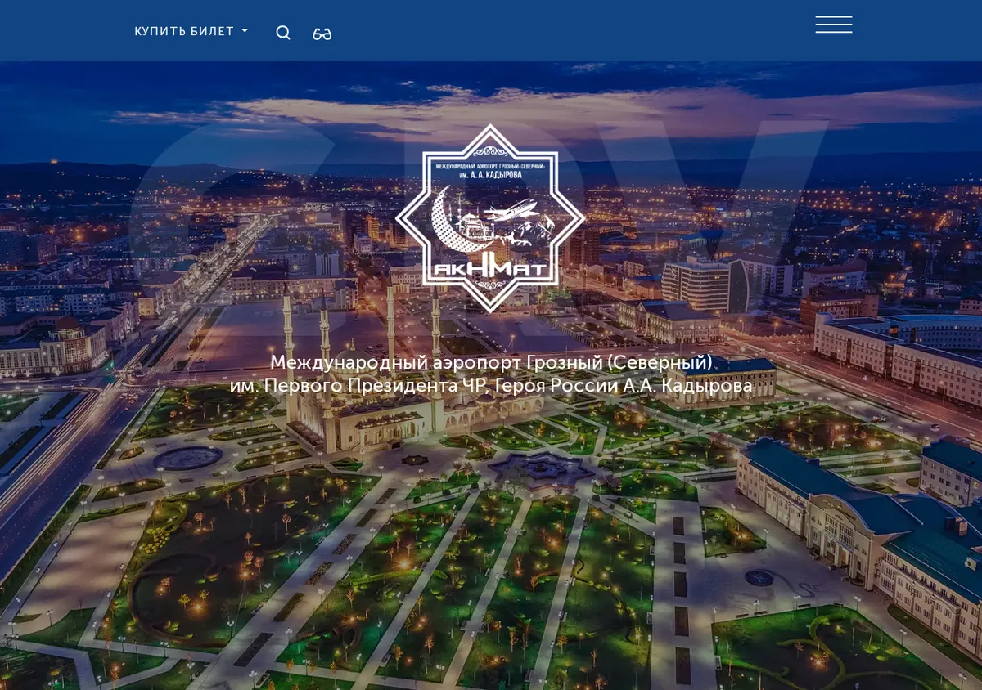This screenshot has width=982, height=690.
Task: Open the hamburger menu in the header
Action: click(833, 25)
